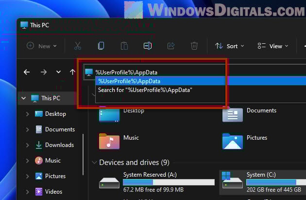Screen dimensions: 306x200
Task: Expand Documents in navigation pane
Action: tap(28, 129)
